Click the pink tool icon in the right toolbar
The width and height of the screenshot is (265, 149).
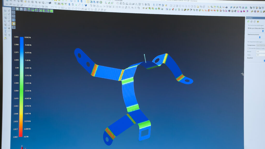(x=238, y=11)
